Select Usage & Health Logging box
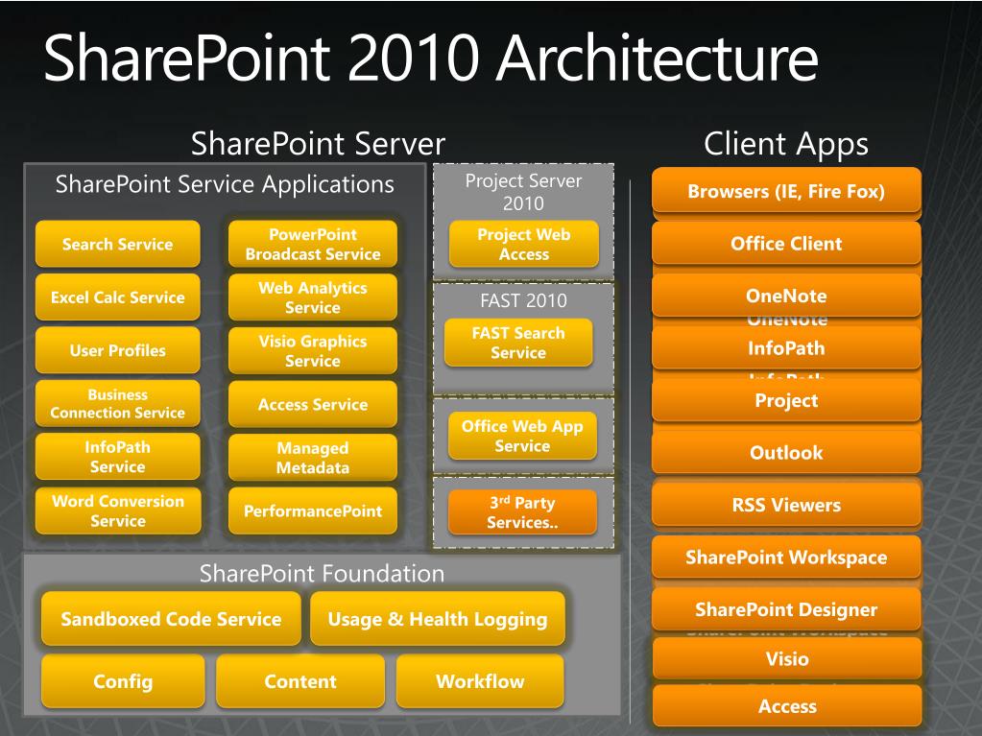982x736 pixels. coord(437,618)
